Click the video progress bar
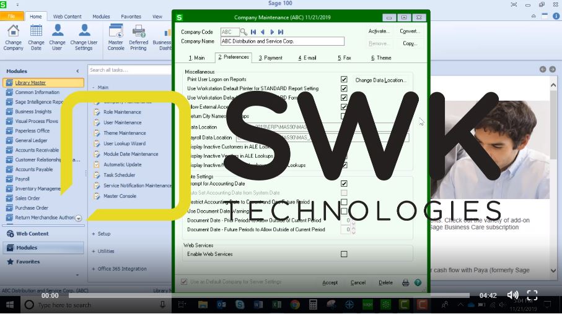 tap(269, 295)
